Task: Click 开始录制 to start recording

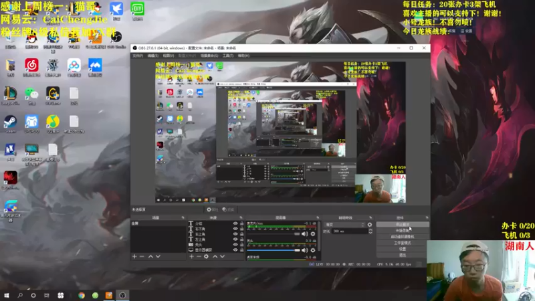Action: pos(403,231)
